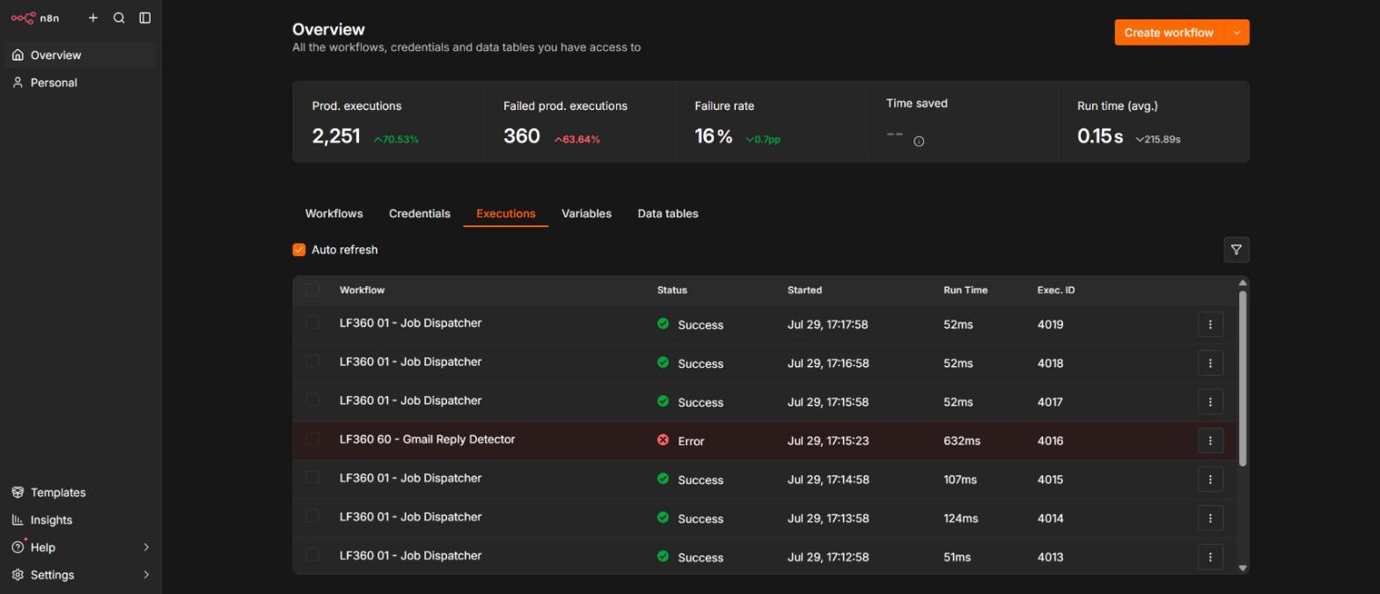Open the Insights link in sidebar
This screenshot has width=1380, height=594.
[80, 519]
